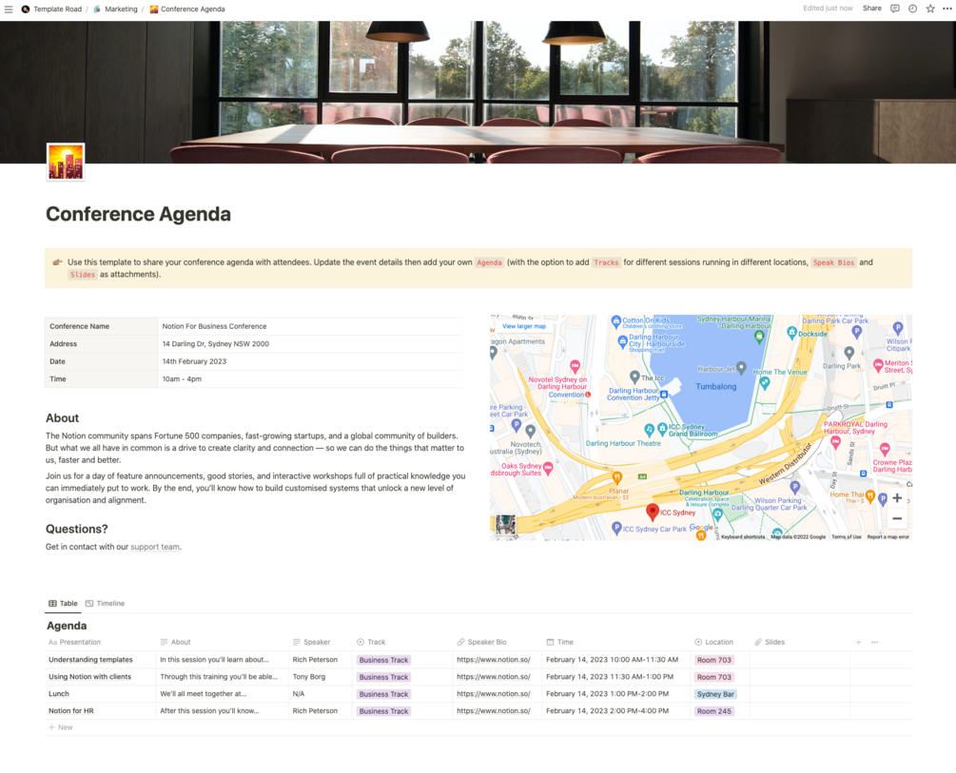Viewport: 956px width, 773px height.
Task: Zoom in on the map
Action: (897, 498)
